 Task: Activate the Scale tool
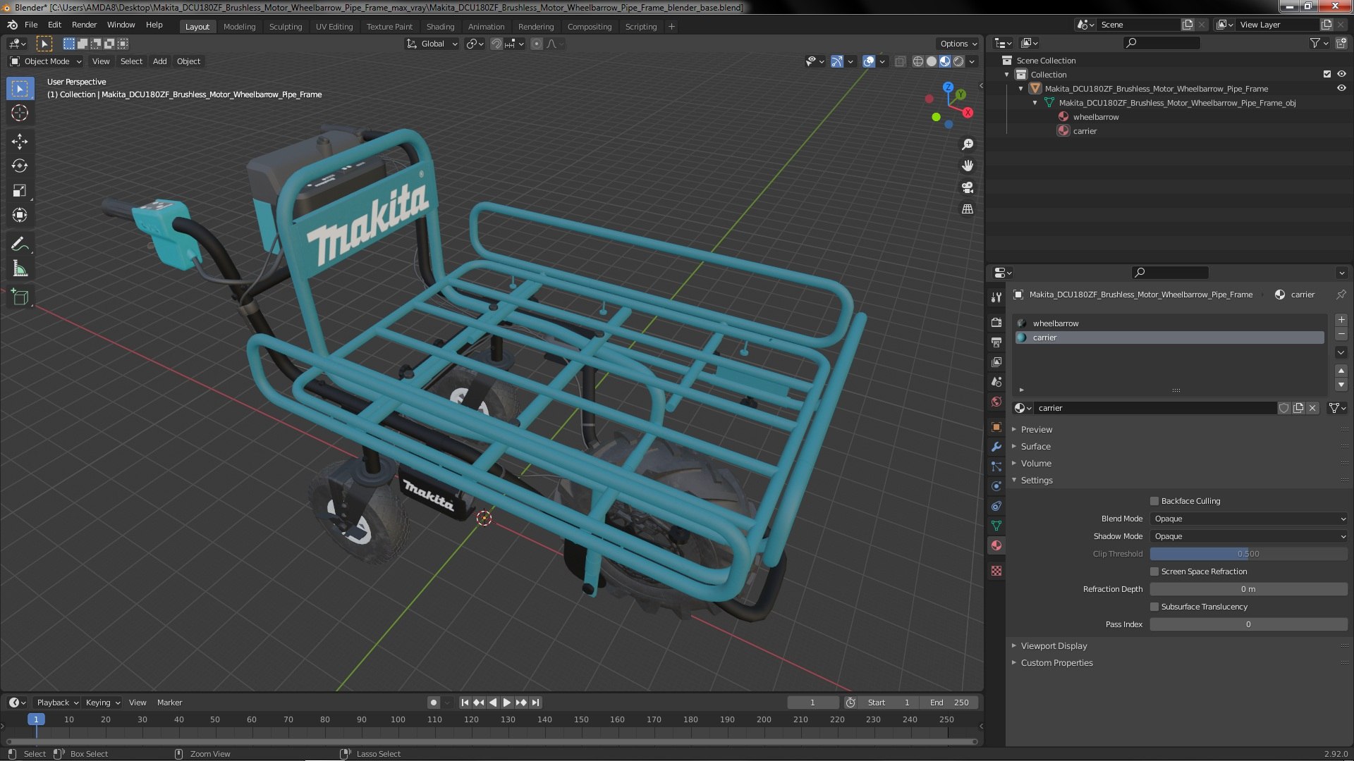click(20, 190)
